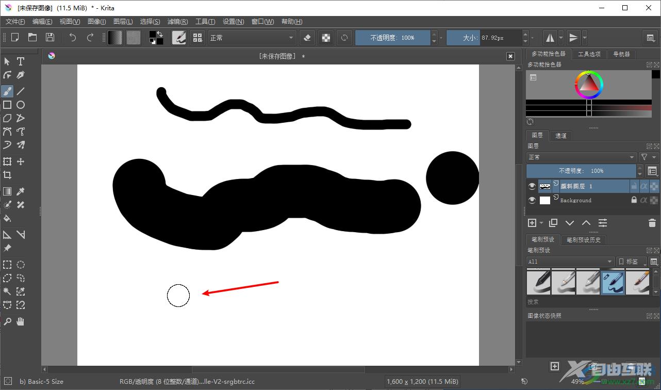Screen dimensions: 661x390
Task: Select the Rectangular Selection tool
Action: click(x=7, y=265)
